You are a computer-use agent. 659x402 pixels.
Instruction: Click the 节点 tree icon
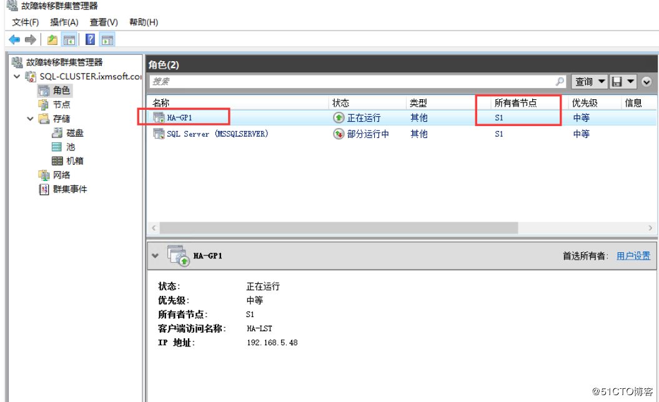click(44, 105)
